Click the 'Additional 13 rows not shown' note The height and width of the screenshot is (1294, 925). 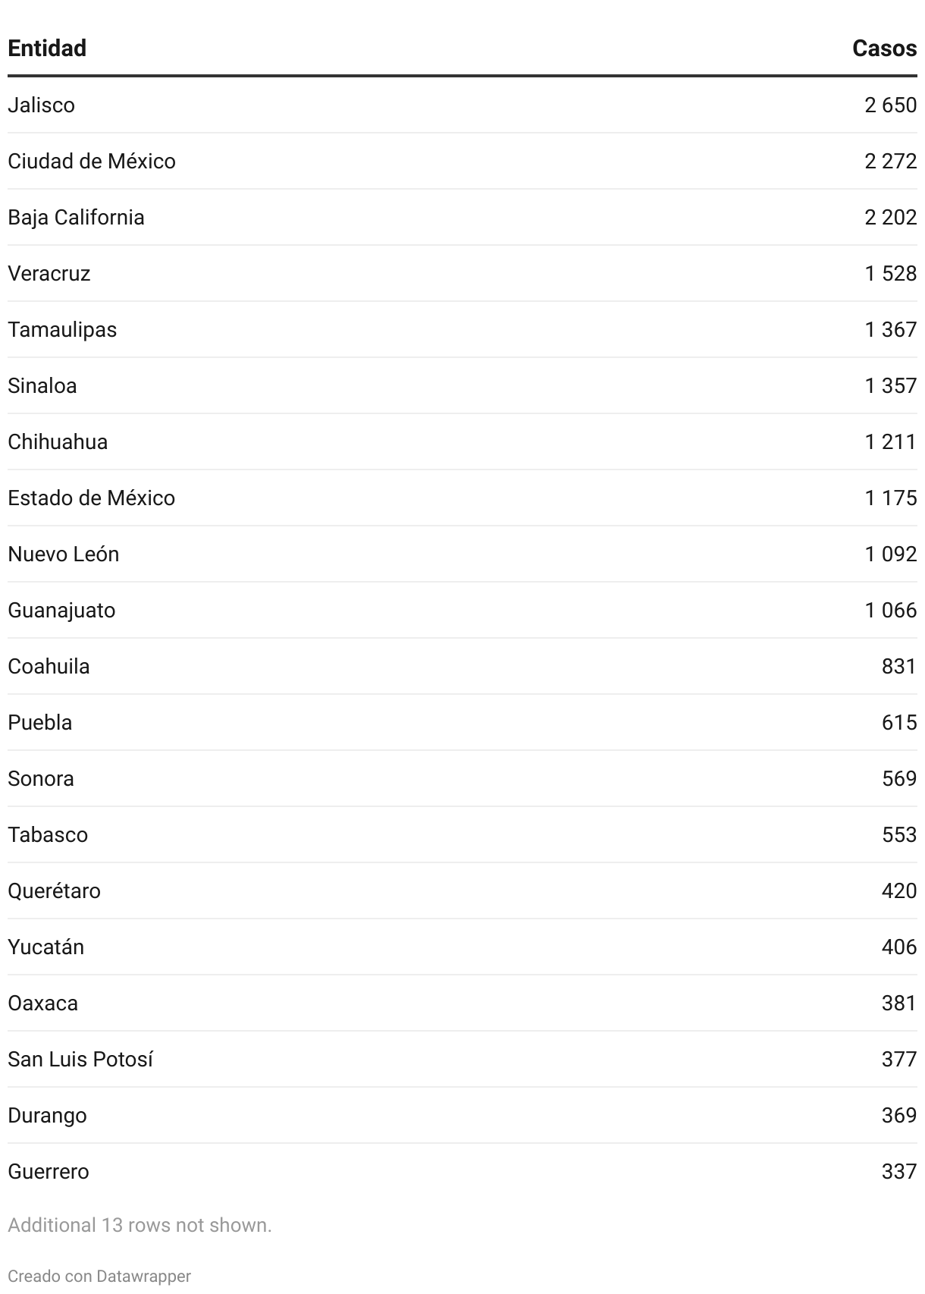[140, 1226]
